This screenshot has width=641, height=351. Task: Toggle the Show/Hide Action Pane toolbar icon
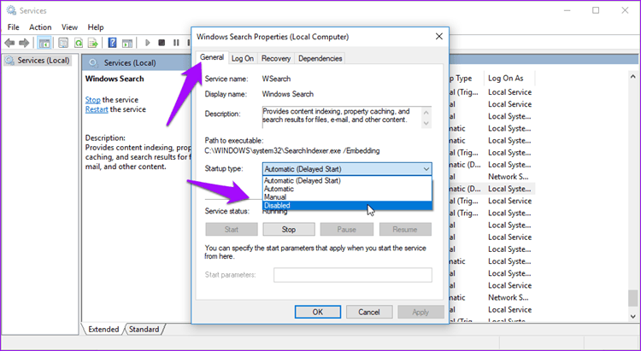tap(127, 43)
